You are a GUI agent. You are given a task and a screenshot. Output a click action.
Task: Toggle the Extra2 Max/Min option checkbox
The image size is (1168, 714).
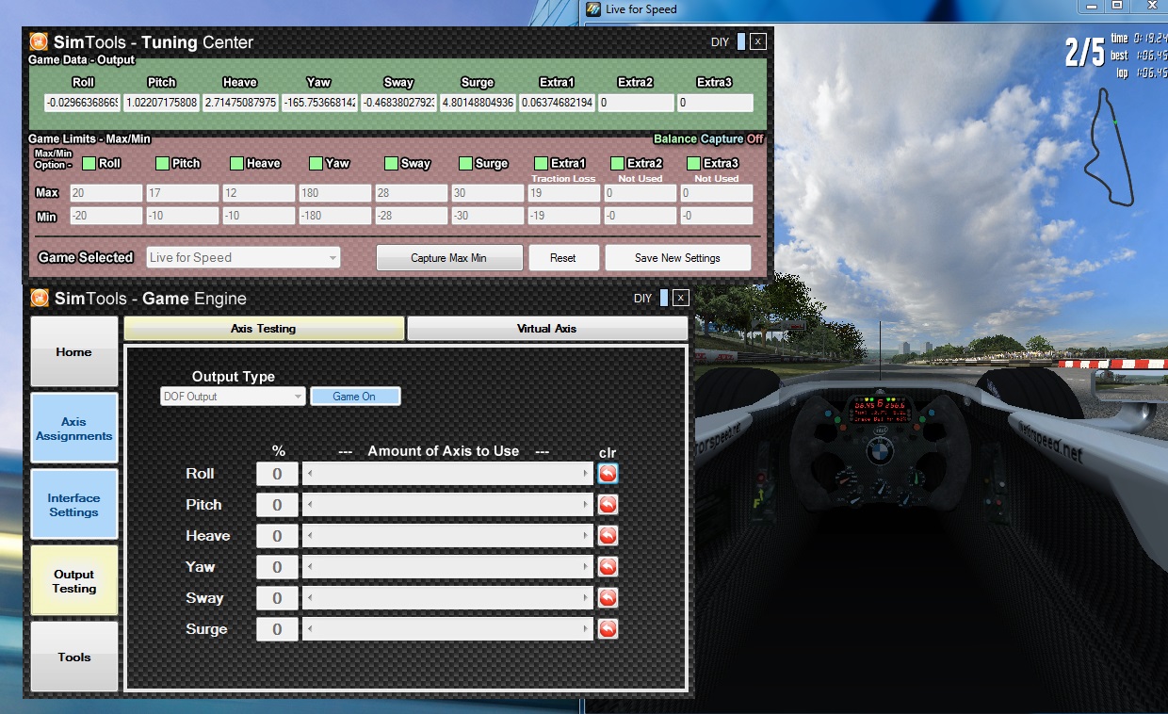[617, 163]
